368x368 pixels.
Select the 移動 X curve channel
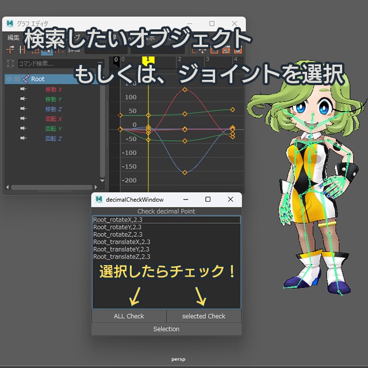coord(53,90)
